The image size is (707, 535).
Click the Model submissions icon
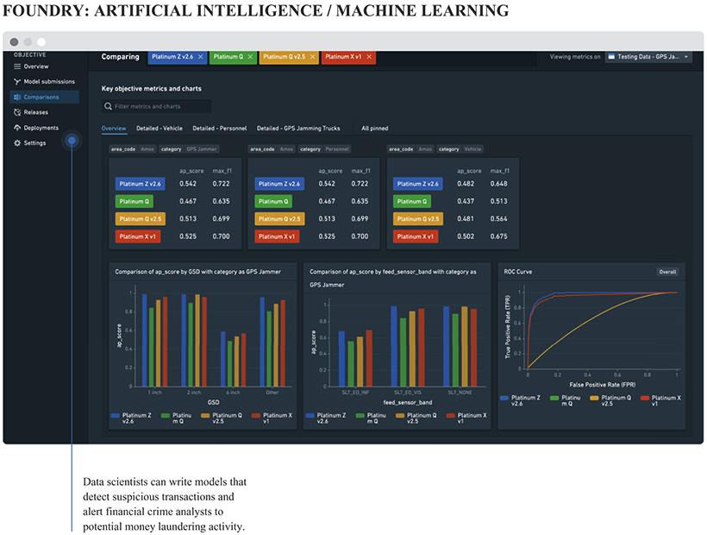[x=17, y=81]
